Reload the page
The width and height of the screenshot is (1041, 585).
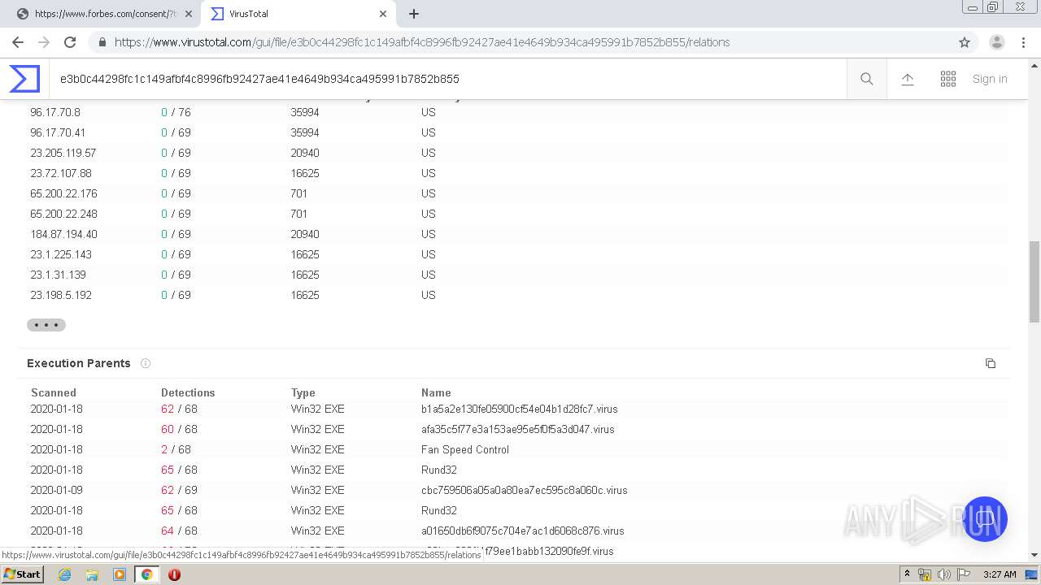pos(70,42)
